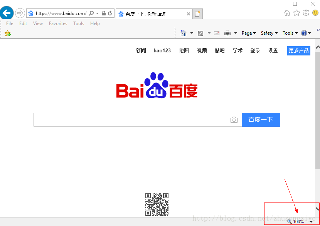Open the 登录 login link
The image size is (320, 226).
(255, 50)
